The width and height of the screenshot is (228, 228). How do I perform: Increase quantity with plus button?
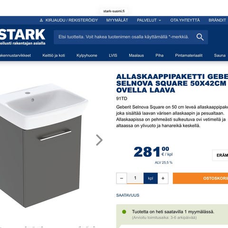coord(163,178)
